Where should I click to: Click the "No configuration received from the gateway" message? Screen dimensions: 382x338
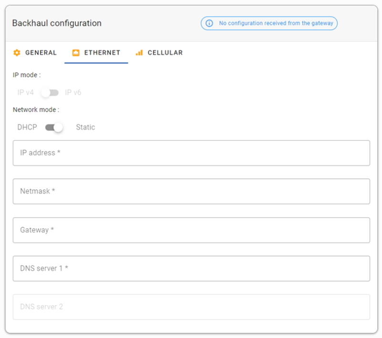[276, 23]
